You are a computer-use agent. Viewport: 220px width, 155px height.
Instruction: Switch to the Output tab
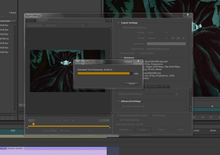[x=42, y=21]
